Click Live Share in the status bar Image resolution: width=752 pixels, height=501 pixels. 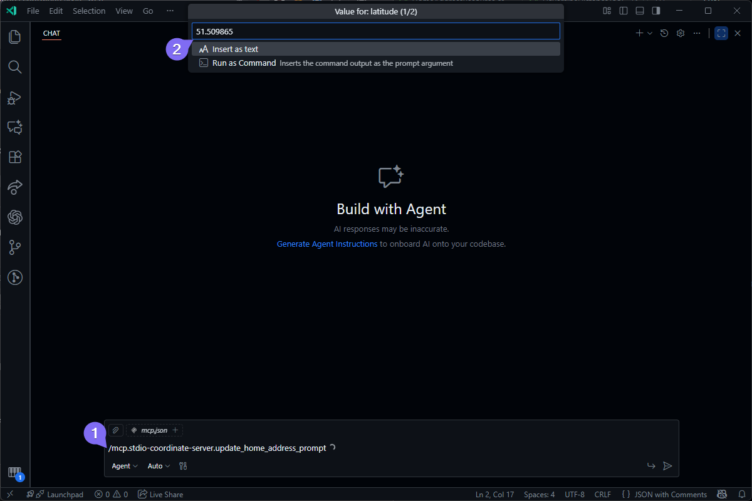pyautogui.click(x=160, y=495)
